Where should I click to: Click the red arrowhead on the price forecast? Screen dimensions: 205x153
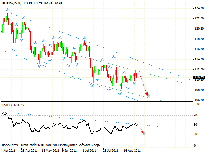pyautogui.click(x=147, y=94)
